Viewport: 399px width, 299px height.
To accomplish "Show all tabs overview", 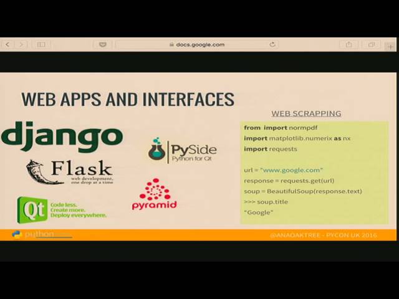I will 372,45.
